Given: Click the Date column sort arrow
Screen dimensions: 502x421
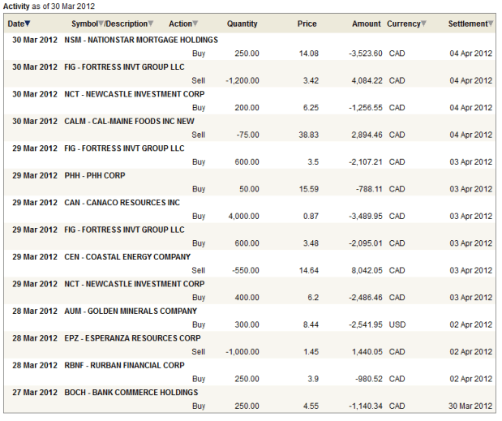Looking at the screenshot, I should click(28, 24).
